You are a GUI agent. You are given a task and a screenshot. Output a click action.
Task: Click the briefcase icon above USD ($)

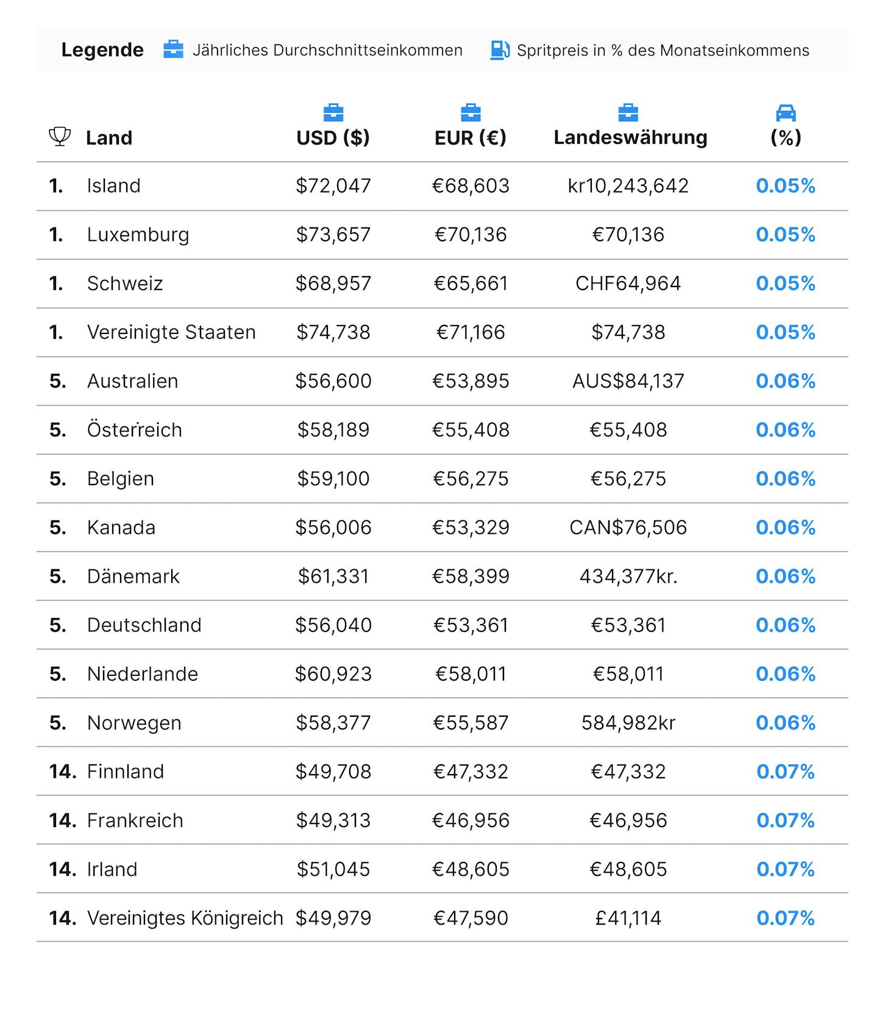(x=333, y=113)
